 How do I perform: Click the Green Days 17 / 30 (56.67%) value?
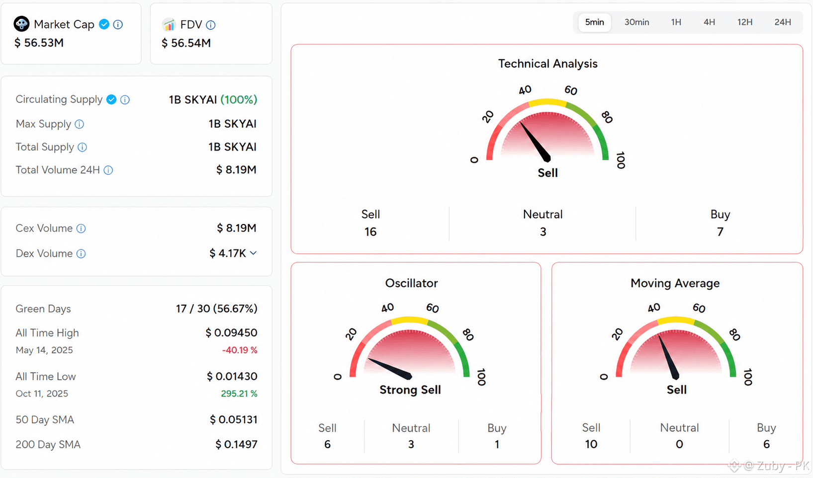click(x=217, y=309)
